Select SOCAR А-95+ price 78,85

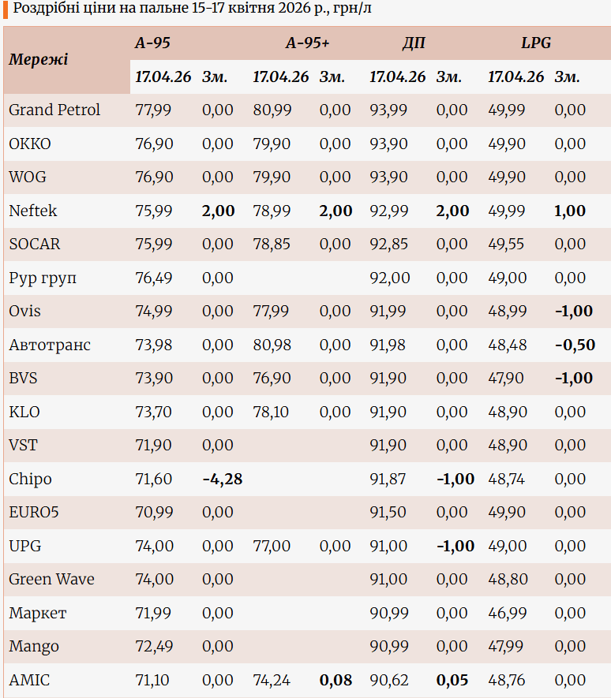pyautogui.click(x=272, y=244)
